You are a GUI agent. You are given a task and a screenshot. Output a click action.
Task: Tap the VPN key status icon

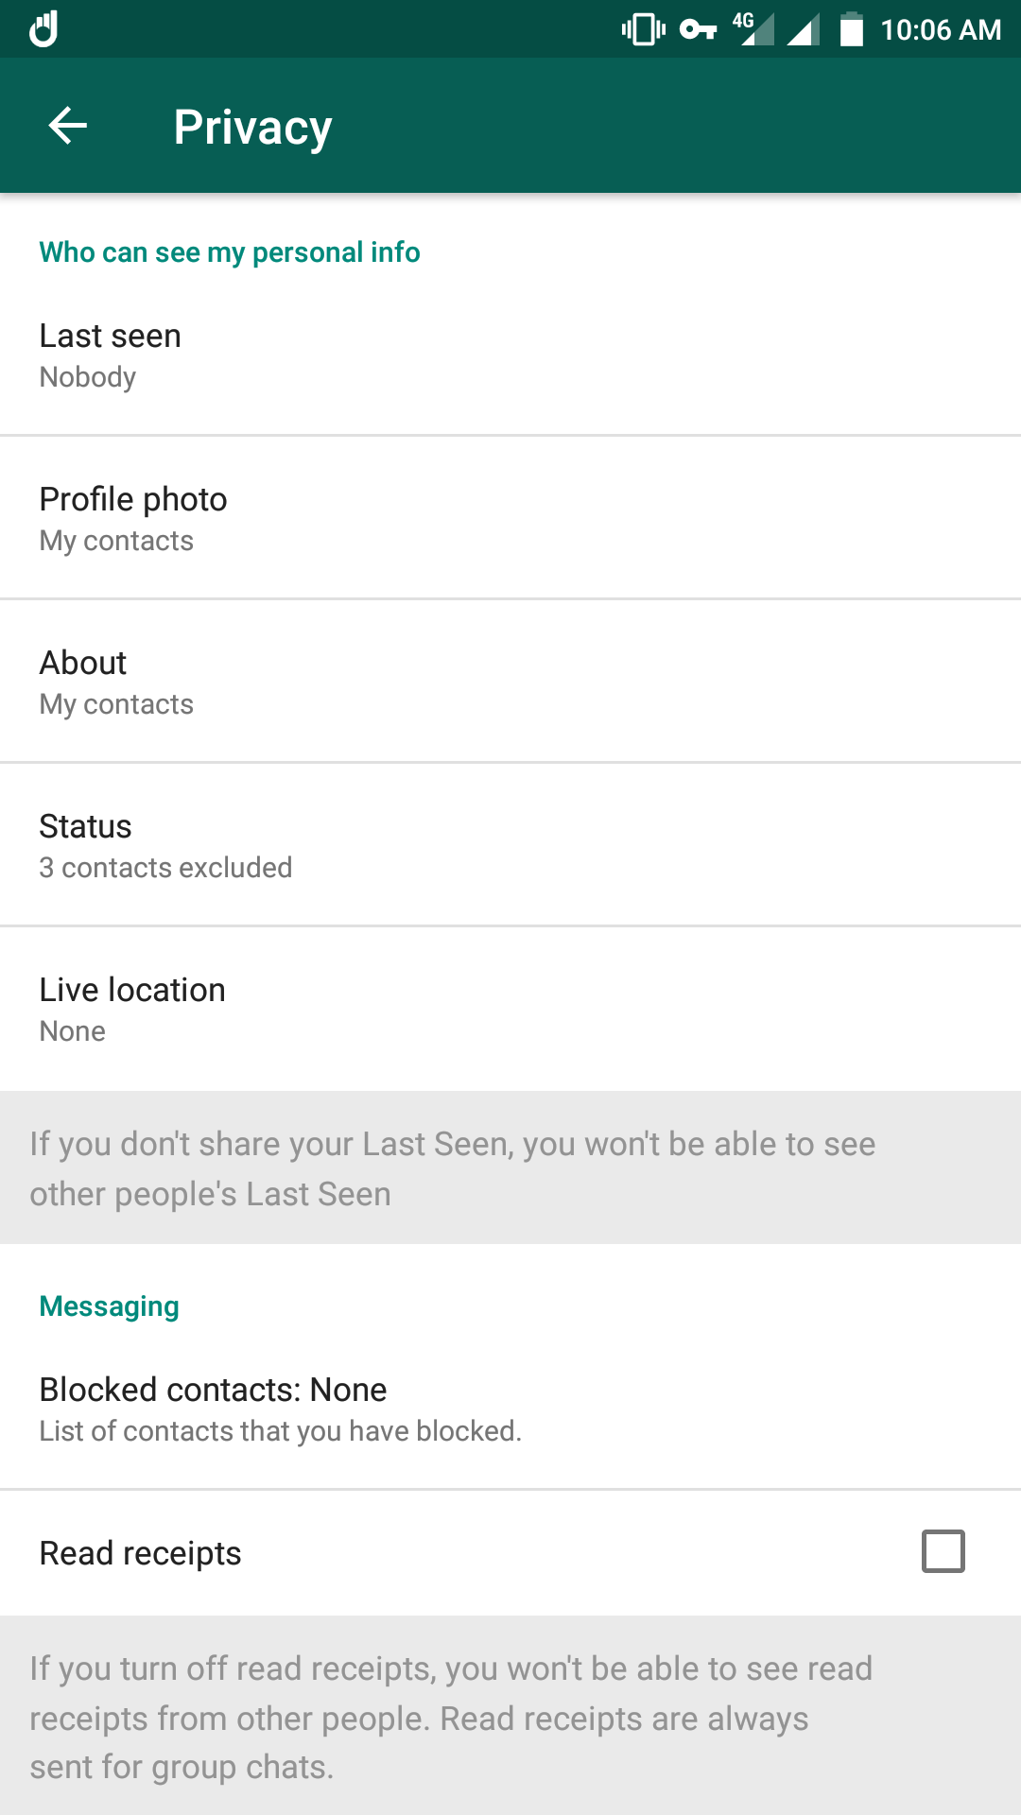[x=699, y=29]
